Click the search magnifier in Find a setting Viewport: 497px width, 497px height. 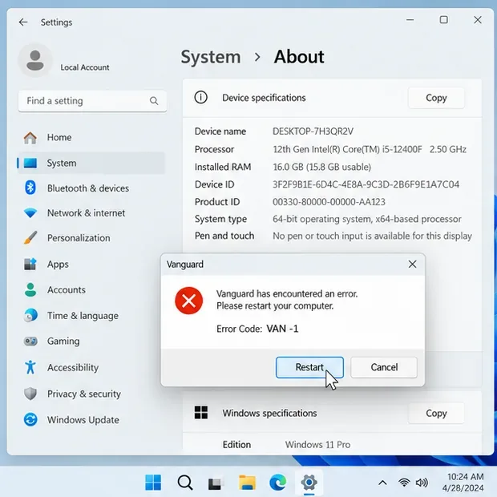coord(154,101)
